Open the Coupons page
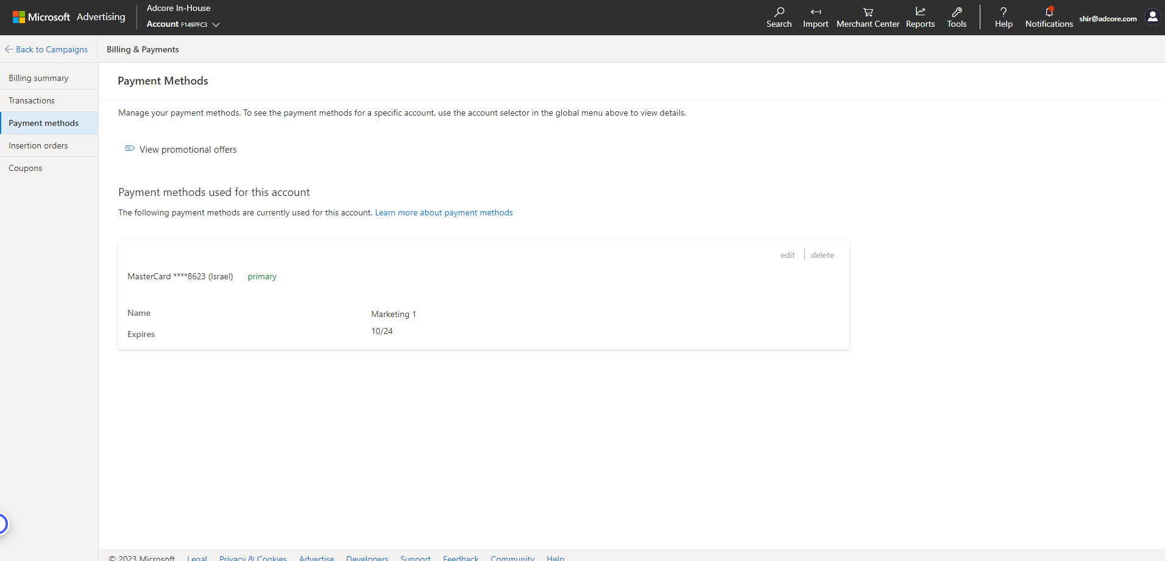 tap(25, 168)
